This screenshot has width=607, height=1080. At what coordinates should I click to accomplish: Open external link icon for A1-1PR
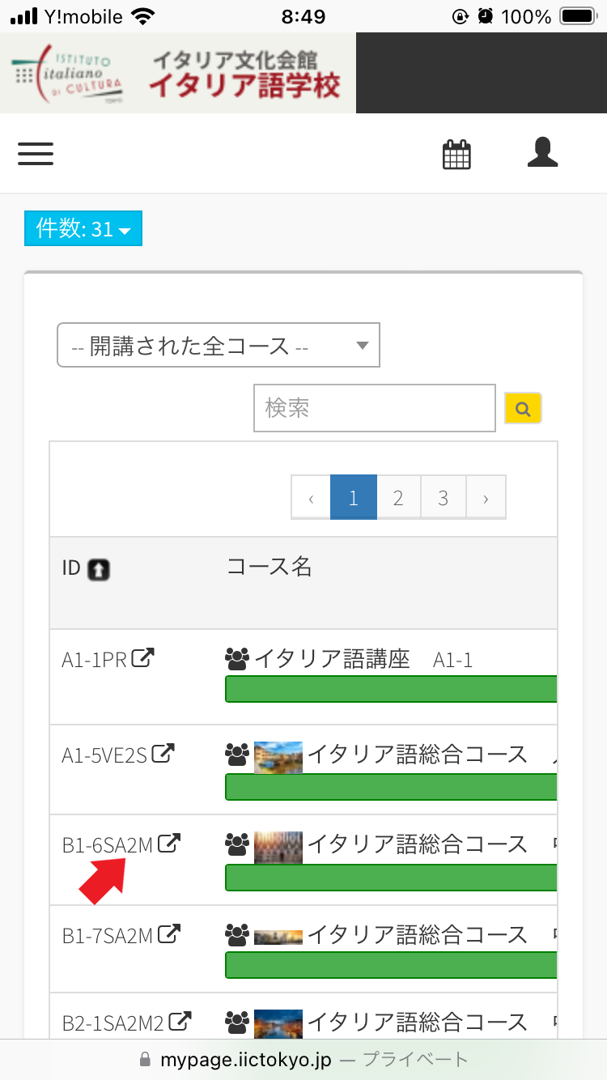143,658
